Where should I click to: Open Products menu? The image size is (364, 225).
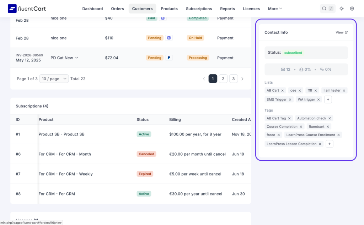[169, 9]
